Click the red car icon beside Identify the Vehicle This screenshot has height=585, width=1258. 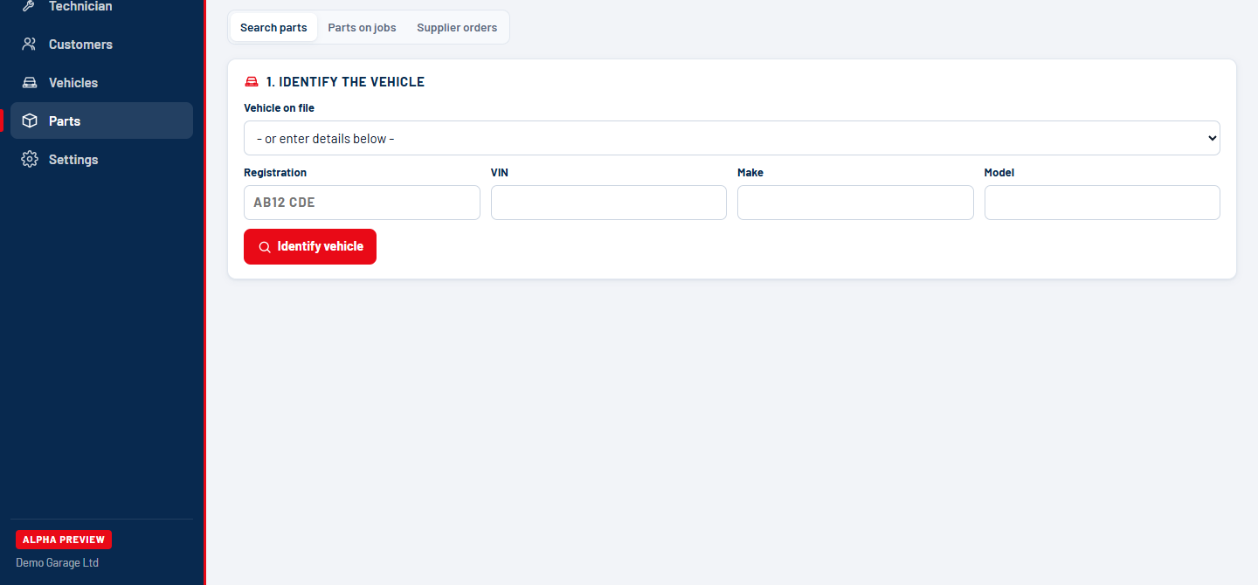click(252, 82)
